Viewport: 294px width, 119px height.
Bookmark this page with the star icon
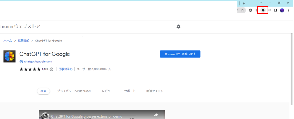[x=242, y=10]
